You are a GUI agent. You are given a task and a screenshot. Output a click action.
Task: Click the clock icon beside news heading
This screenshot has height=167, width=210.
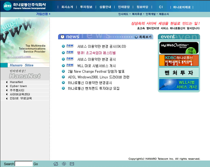pos(62,37)
